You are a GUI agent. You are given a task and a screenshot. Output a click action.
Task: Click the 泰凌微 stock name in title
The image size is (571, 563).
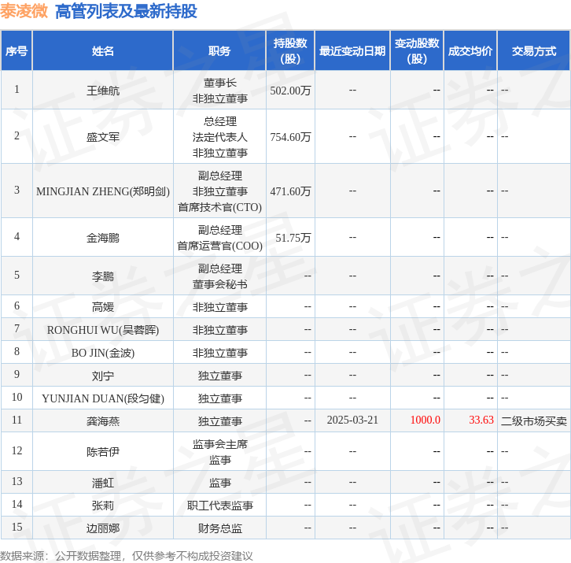(24, 11)
